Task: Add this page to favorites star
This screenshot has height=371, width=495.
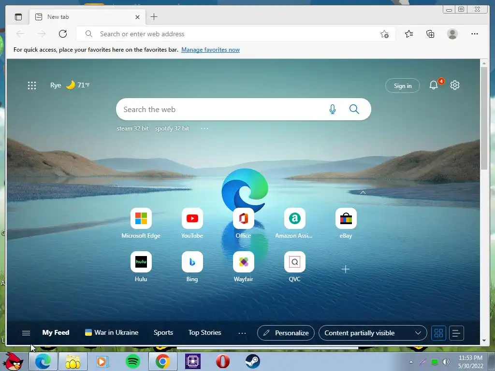Action: (384, 34)
